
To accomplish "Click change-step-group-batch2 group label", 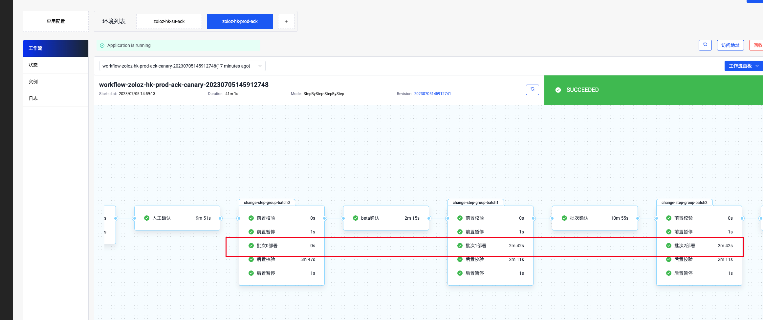I will click(x=684, y=203).
